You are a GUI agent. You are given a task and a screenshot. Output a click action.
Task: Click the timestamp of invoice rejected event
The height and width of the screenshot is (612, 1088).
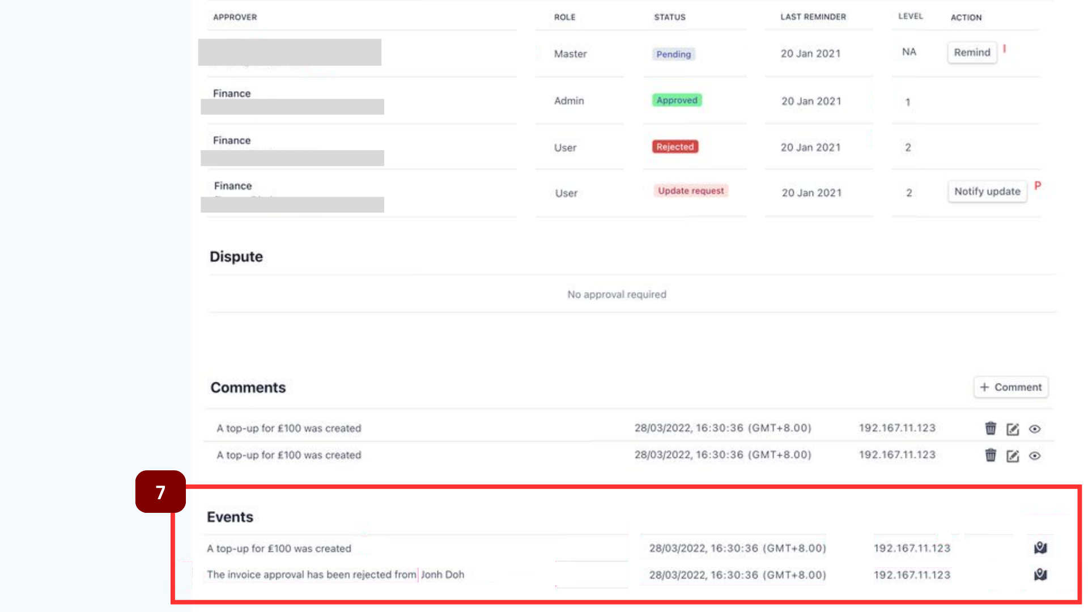coord(737,575)
